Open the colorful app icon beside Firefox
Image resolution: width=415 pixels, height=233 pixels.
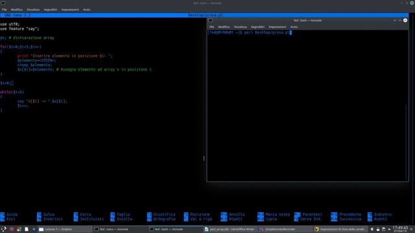(x=19, y=229)
